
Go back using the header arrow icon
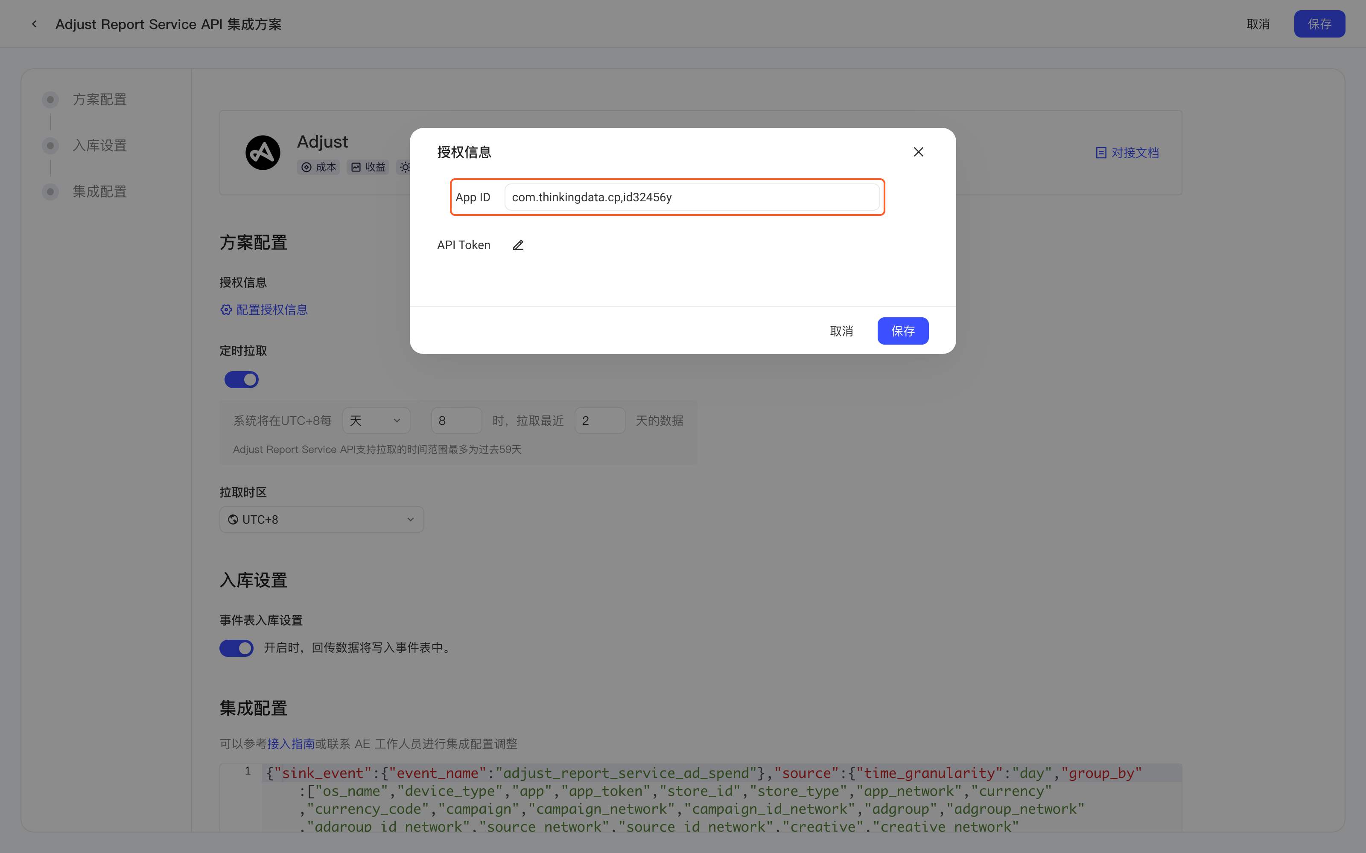tap(35, 24)
